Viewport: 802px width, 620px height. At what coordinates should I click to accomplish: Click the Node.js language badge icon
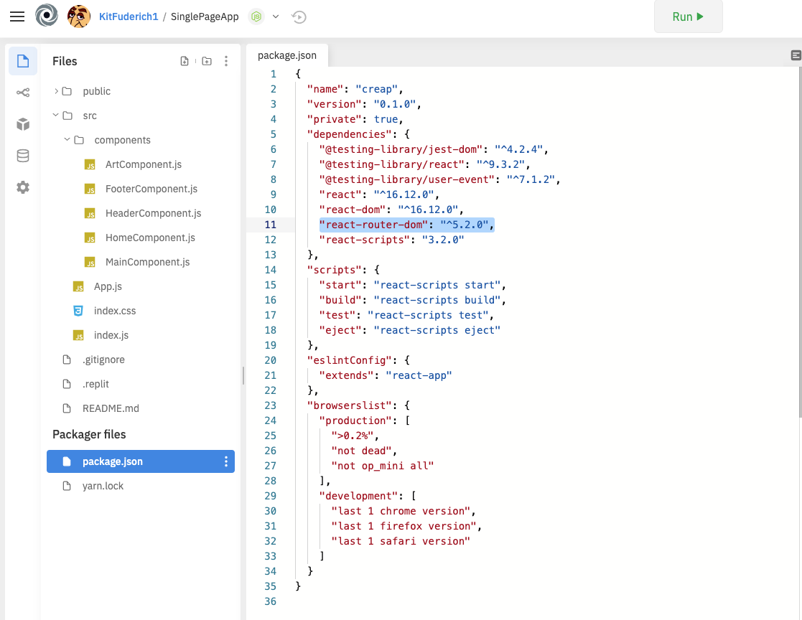click(256, 17)
